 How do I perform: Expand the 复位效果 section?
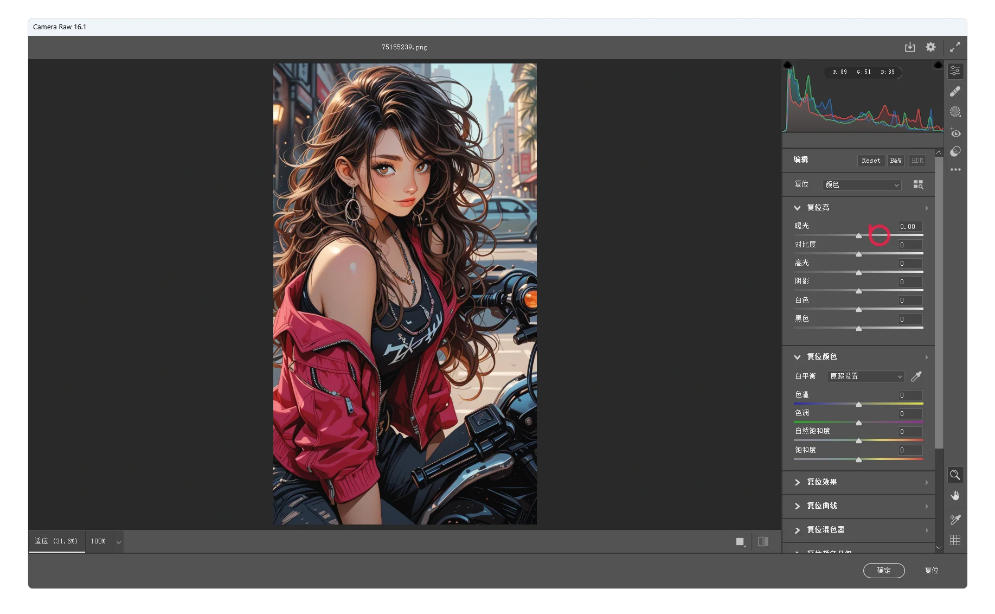(797, 482)
